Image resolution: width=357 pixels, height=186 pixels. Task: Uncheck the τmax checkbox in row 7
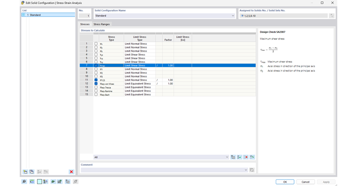[x=96, y=65]
